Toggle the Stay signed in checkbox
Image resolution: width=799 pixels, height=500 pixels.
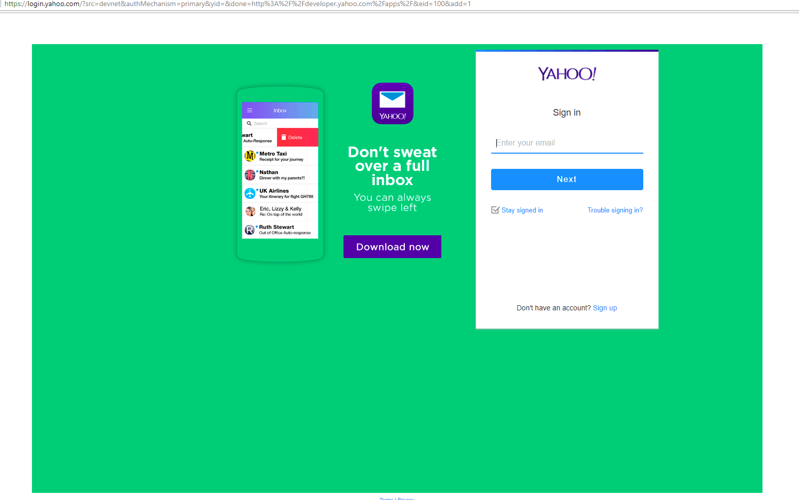coord(495,210)
